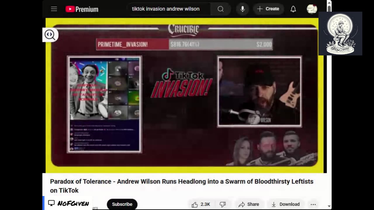Open the account avatar menu

pos(312,9)
